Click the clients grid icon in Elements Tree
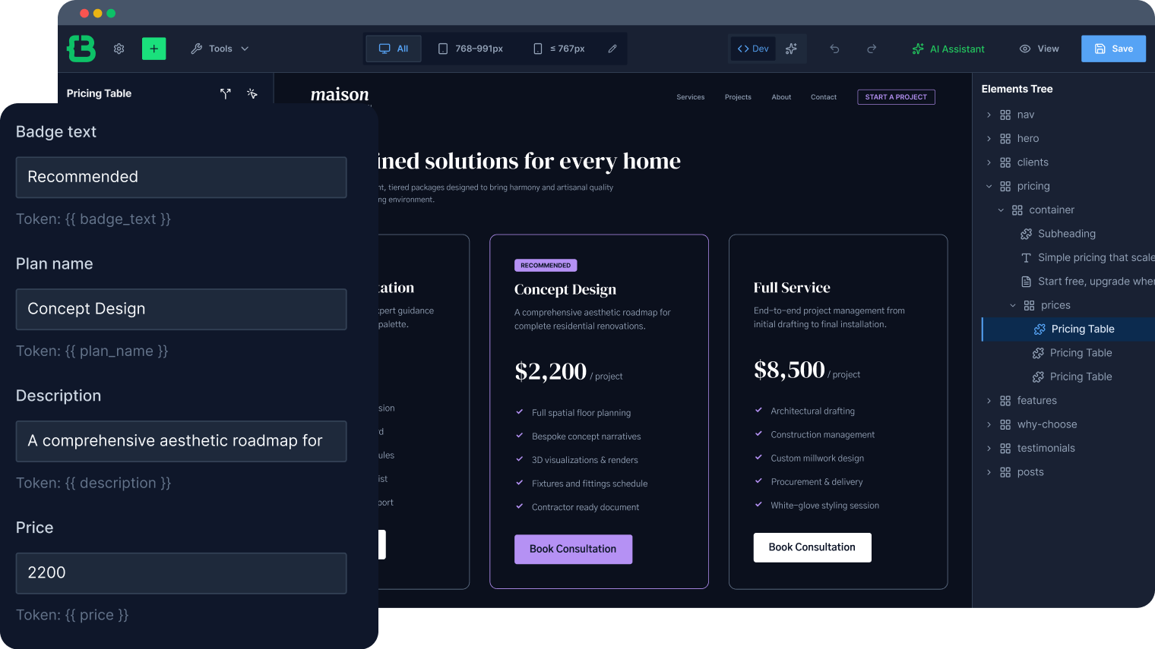 1005,162
